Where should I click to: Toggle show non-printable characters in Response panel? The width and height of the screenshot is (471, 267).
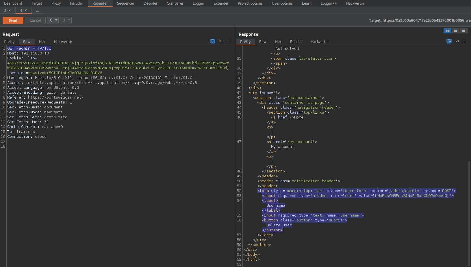point(457,41)
